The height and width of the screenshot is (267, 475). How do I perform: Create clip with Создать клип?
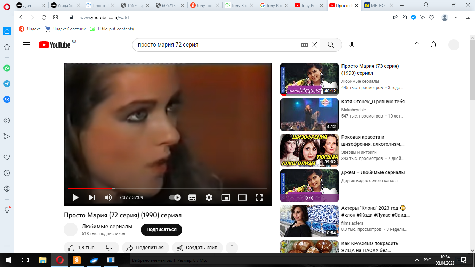[197, 248]
